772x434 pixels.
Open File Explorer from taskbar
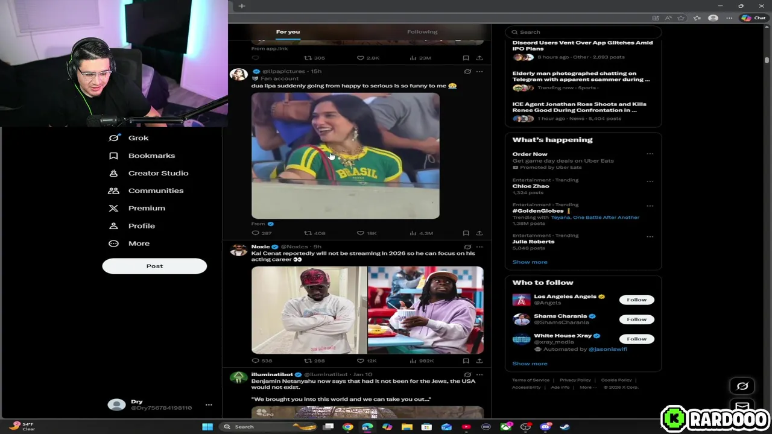click(x=407, y=427)
